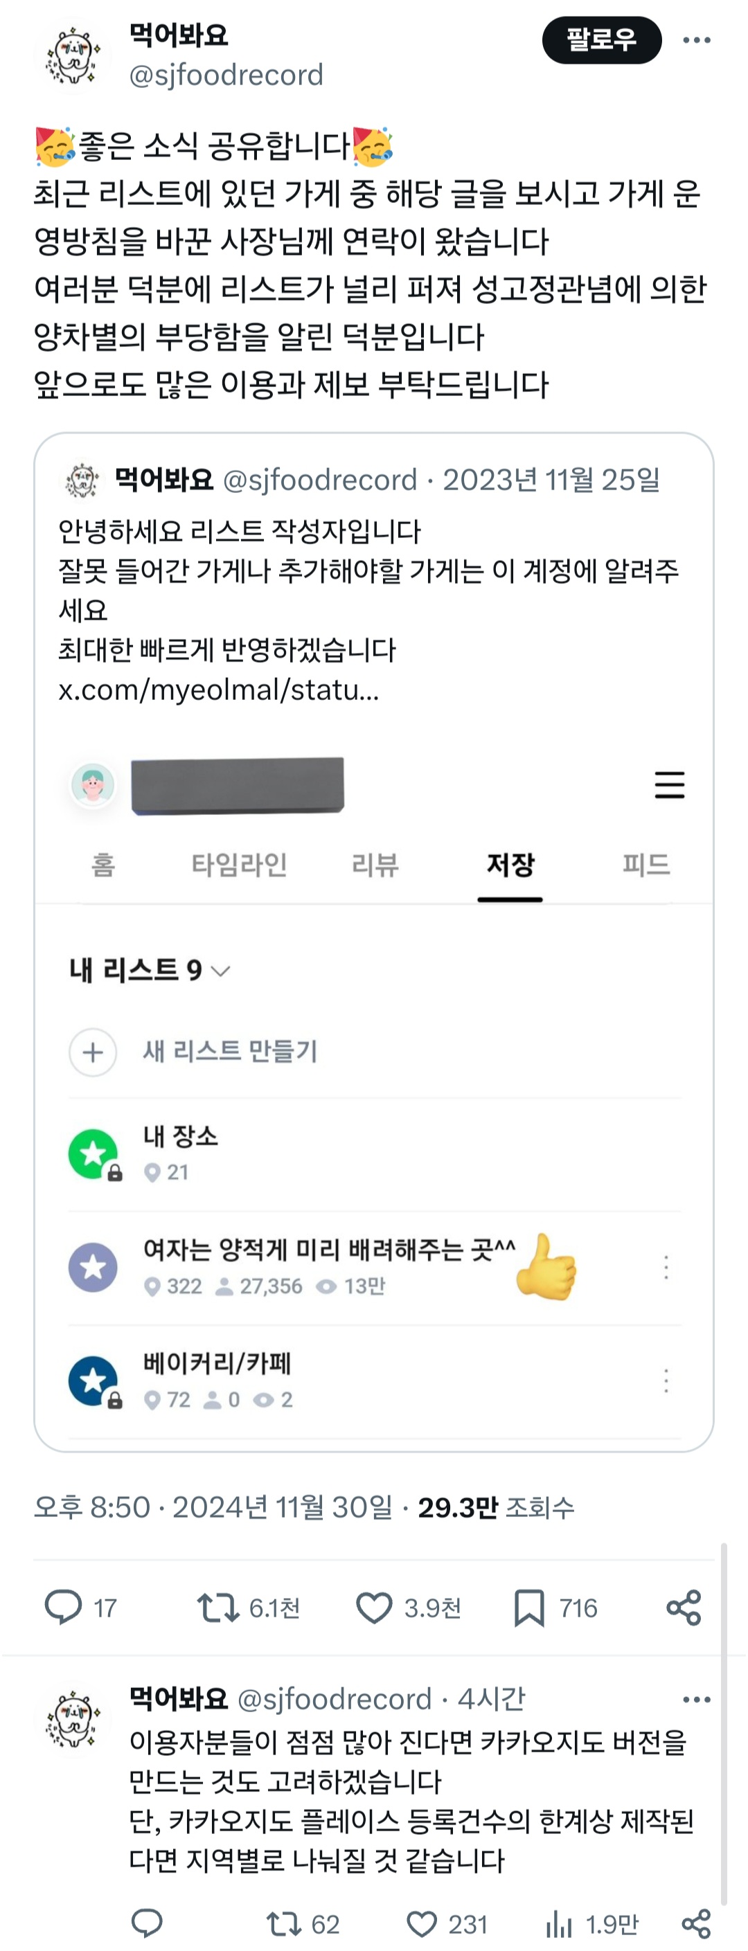
Task: Expand the 내 리스트 9 dropdown
Action: tap(220, 970)
